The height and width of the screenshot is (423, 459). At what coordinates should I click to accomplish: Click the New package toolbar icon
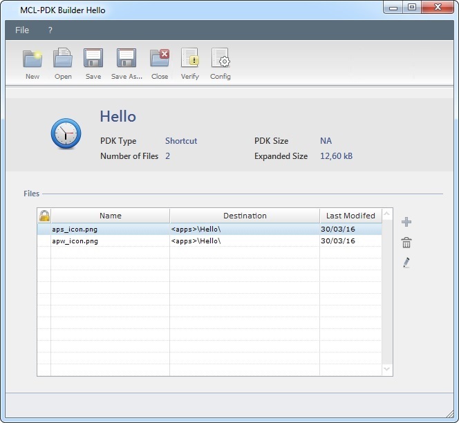[x=32, y=59]
